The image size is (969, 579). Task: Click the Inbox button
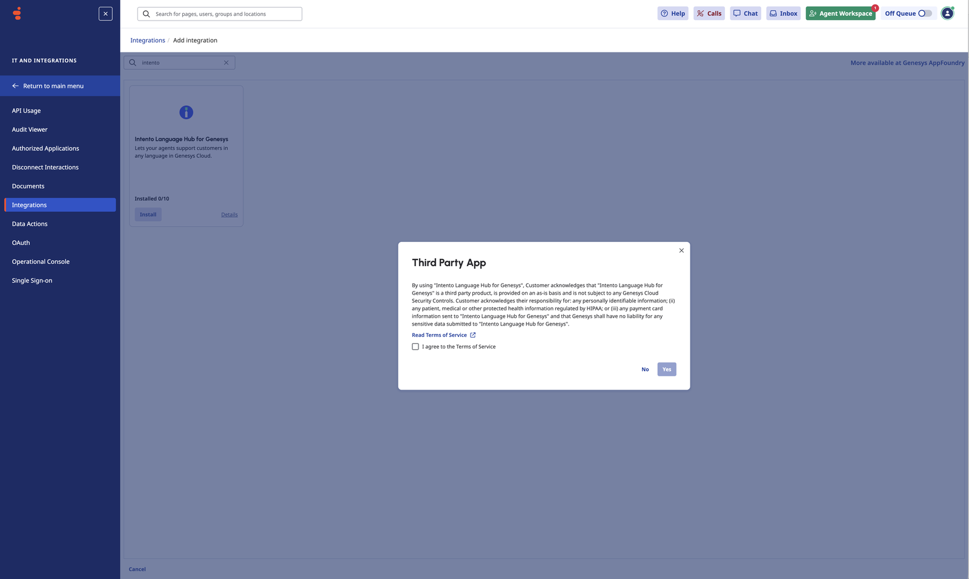click(x=783, y=13)
